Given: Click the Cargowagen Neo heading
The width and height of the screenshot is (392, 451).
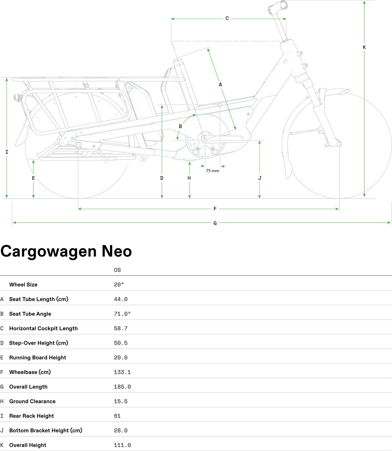Looking at the screenshot, I should click(x=66, y=251).
